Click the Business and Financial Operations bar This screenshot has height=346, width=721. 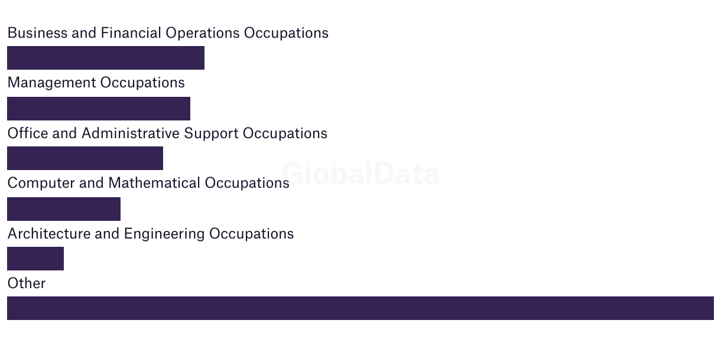pyautogui.click(x=106, y=58)
